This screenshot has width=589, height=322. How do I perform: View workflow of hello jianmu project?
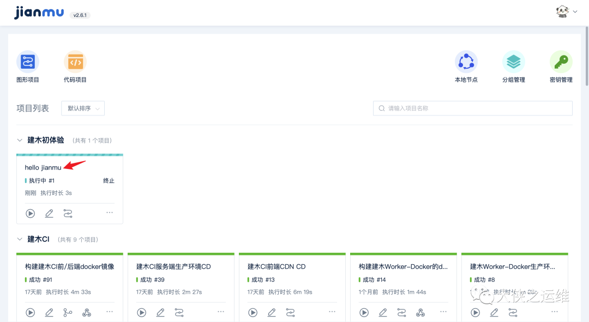(68, 214)
